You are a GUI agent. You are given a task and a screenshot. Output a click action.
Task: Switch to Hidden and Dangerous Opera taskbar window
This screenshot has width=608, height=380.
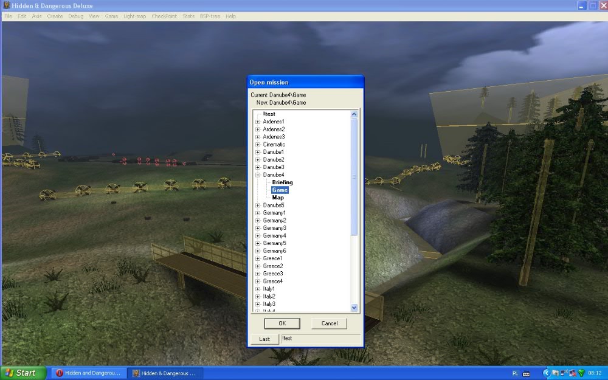point(89,373)
